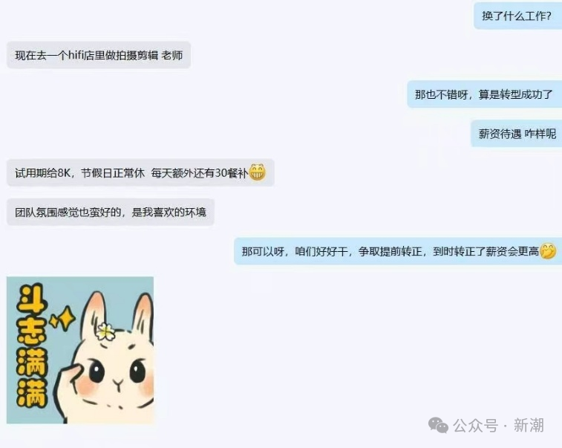
Task: Select the 试用期给8K message bubble
Action: [x=140, y=173]
